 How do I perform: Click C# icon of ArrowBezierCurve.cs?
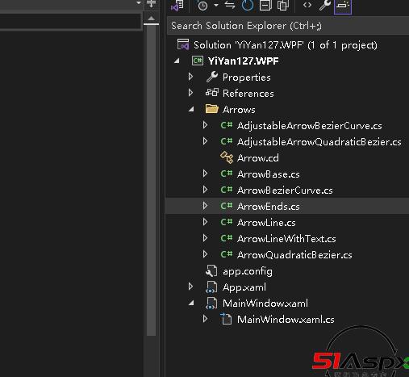pyautogui.click(x=226, y=190)
